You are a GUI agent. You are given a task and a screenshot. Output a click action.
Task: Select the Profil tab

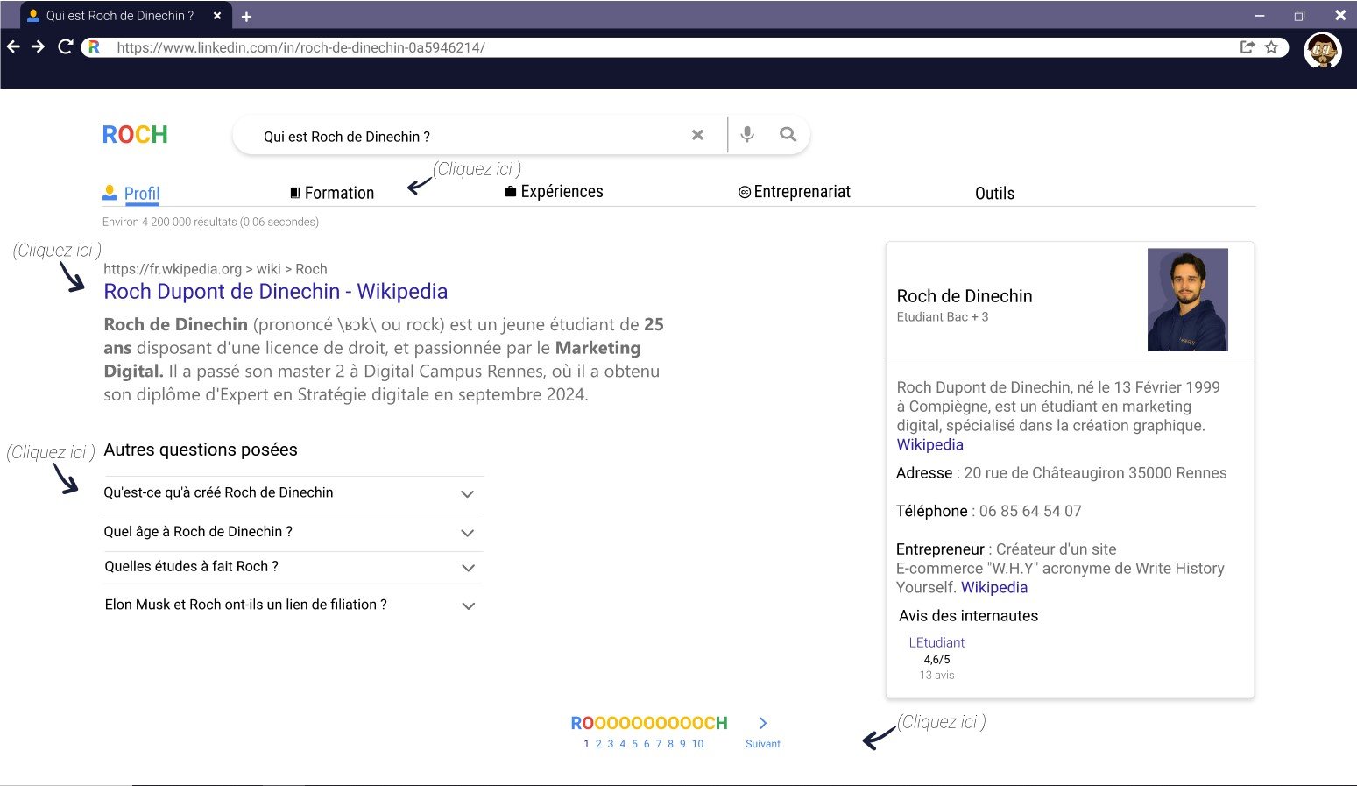(x=131, y=193)
